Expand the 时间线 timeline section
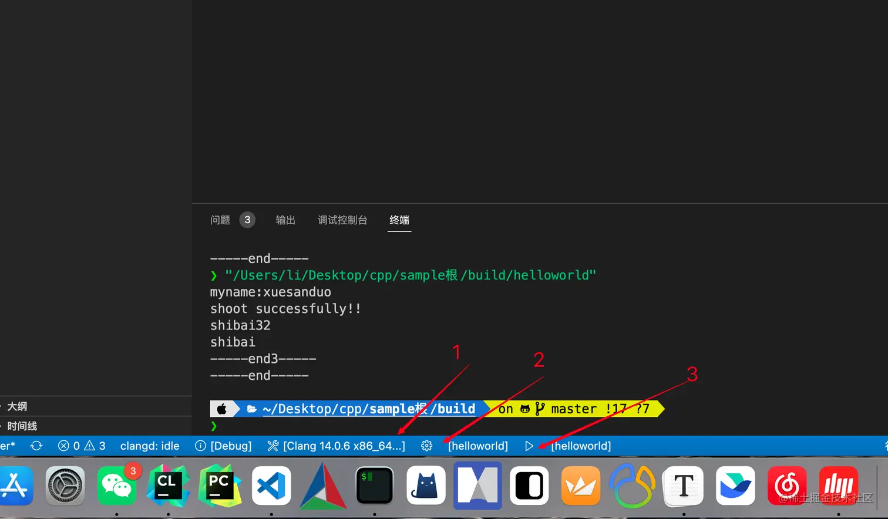The width and height of the screenshot is (888, 519). 96,426
